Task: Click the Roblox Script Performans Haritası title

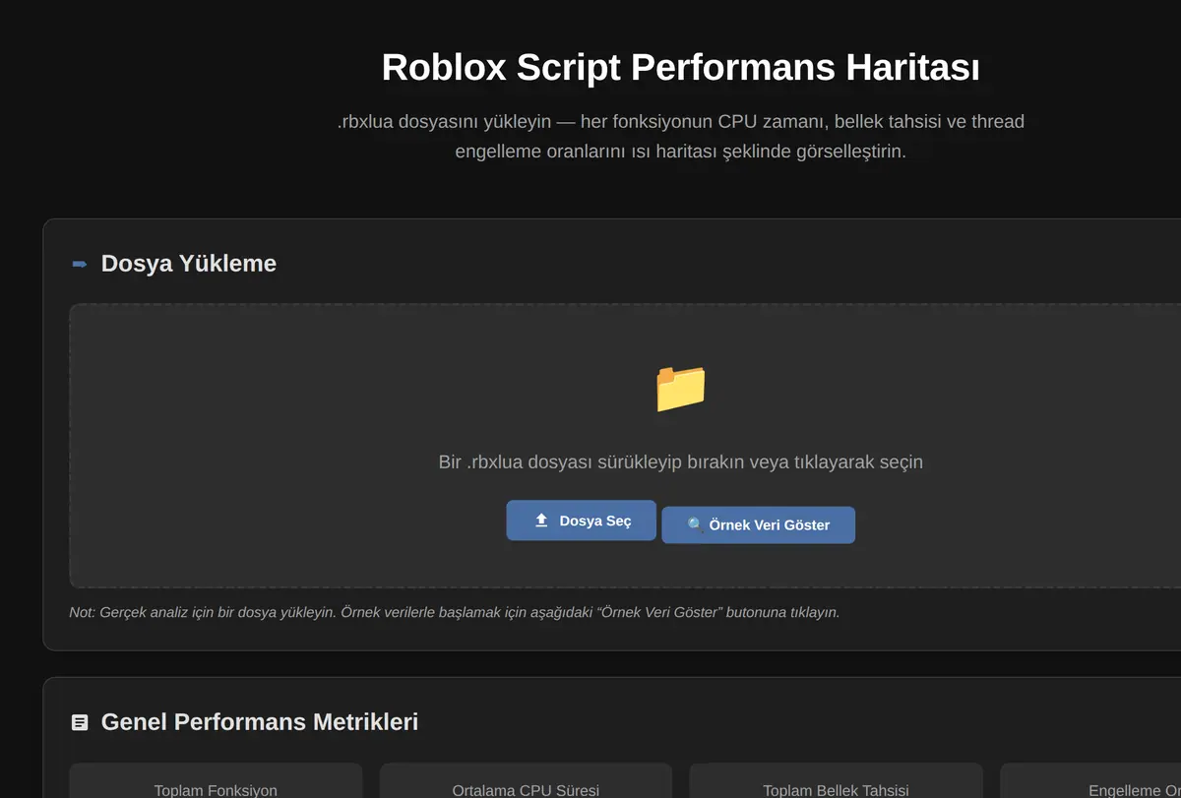Action: point(681,68)
